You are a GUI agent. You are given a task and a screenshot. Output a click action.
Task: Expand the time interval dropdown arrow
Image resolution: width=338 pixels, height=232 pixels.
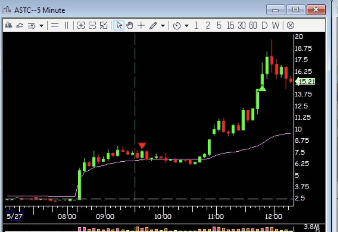187,26
